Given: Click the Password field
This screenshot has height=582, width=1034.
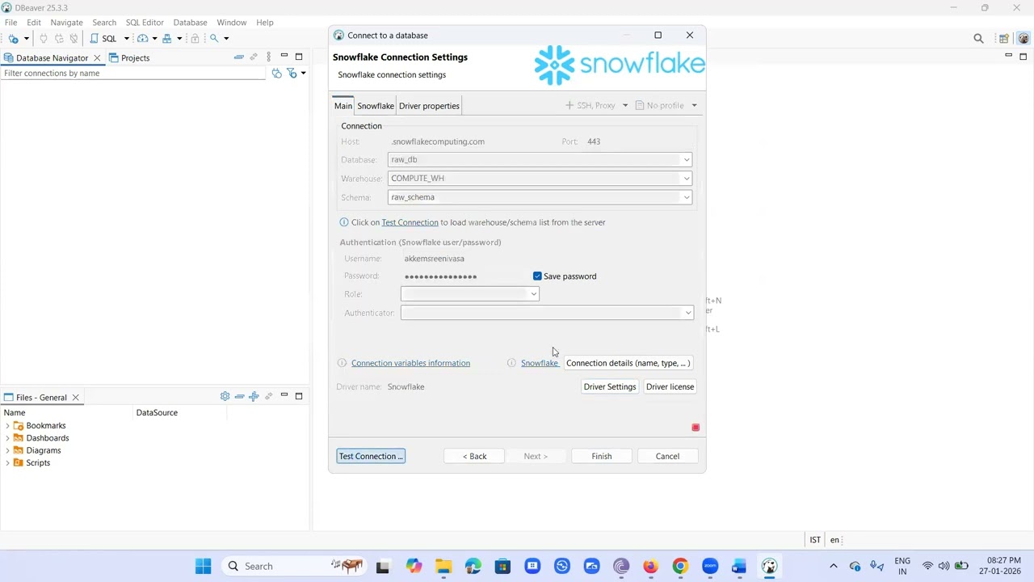Looking at the screenshot, I should [x=464, y=276].
